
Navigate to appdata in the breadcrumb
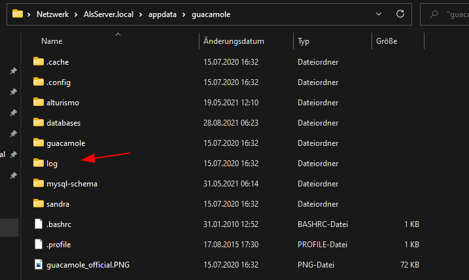pos(162,14)
